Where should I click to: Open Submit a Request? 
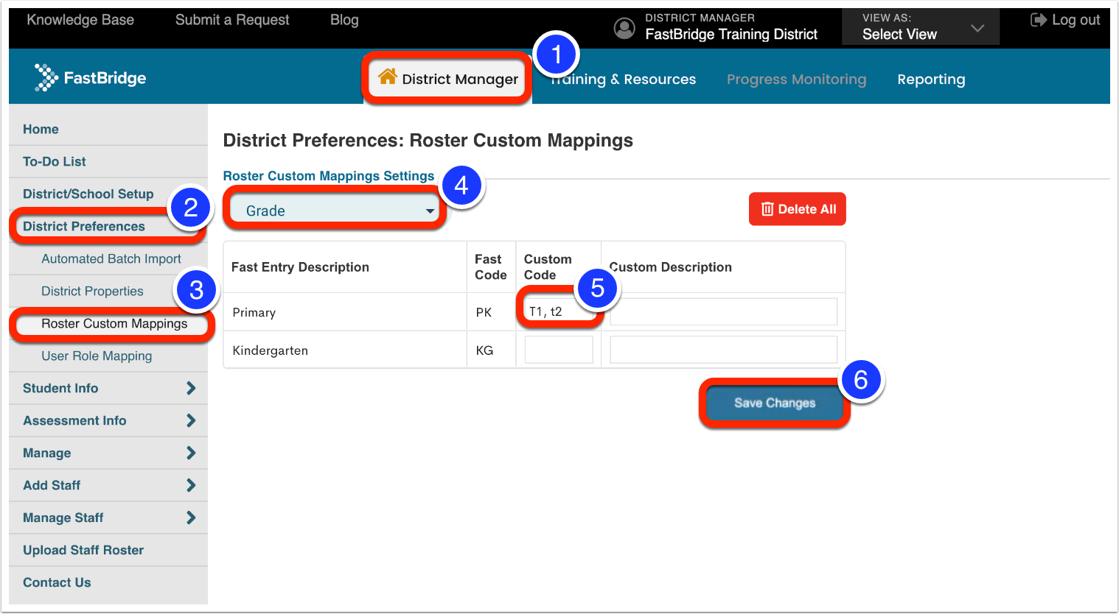pos(232,20)
